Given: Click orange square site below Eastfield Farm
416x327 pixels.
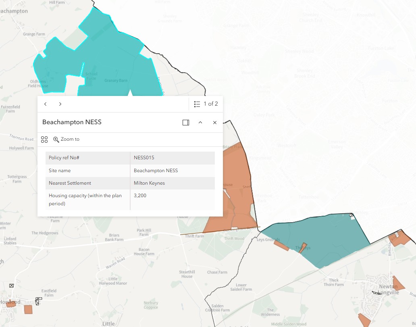Looking at the screenshot, I should (x=28, y=310).
